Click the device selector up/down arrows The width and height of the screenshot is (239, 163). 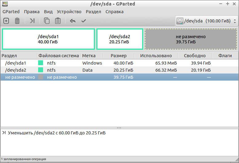click(235, 21)
